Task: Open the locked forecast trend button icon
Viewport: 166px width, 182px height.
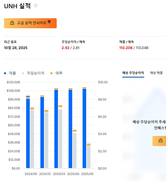Action: pyautogui.click(x=160, y=140)
